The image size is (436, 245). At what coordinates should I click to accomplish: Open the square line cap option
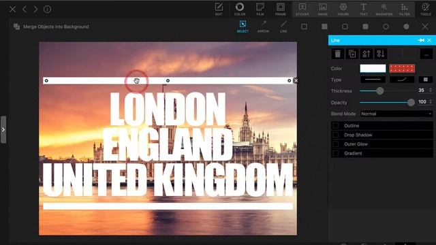coord(426,80)
